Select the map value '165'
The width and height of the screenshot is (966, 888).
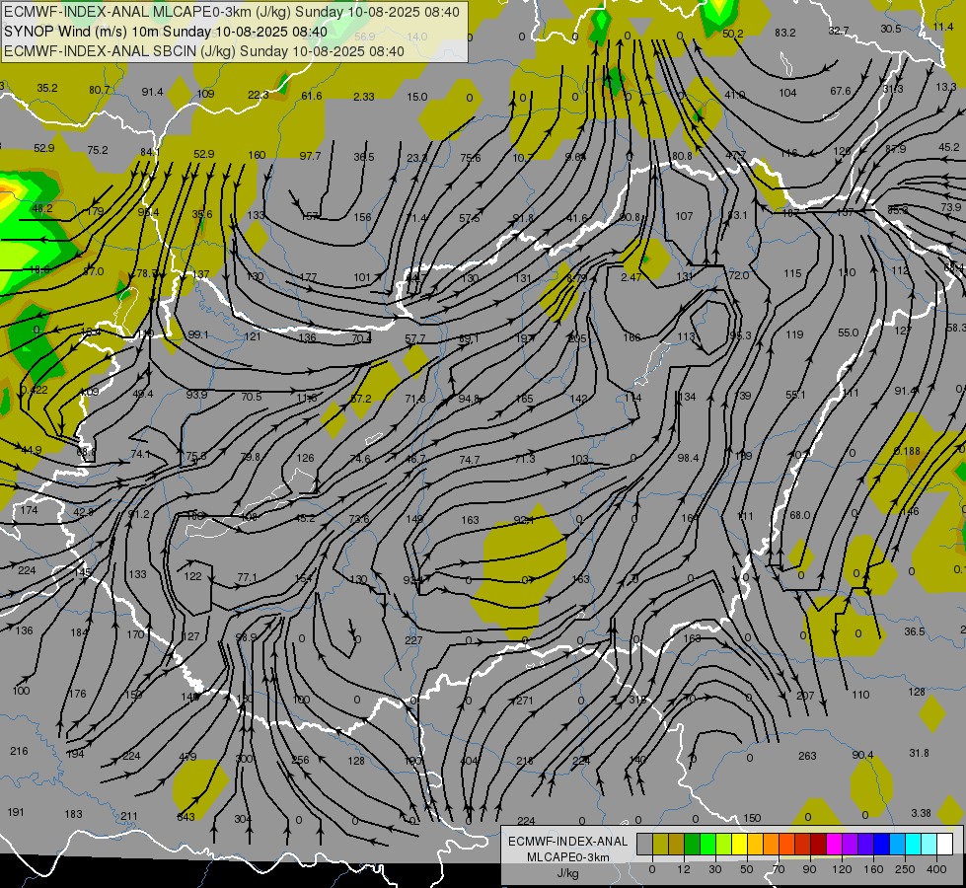click(524, 398)
